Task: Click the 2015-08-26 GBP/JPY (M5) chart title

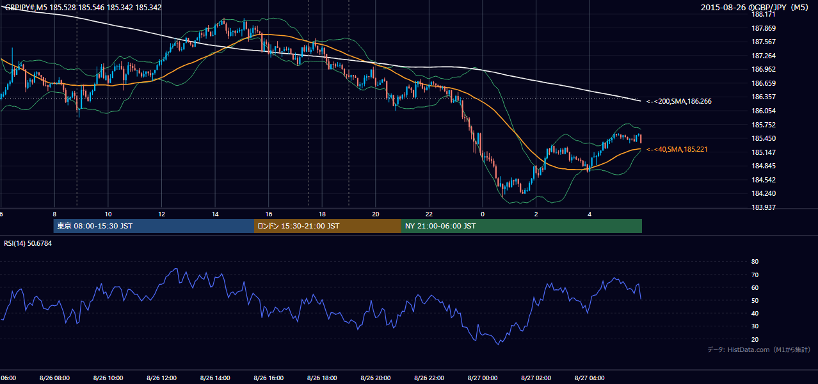Action: (756, 8)
